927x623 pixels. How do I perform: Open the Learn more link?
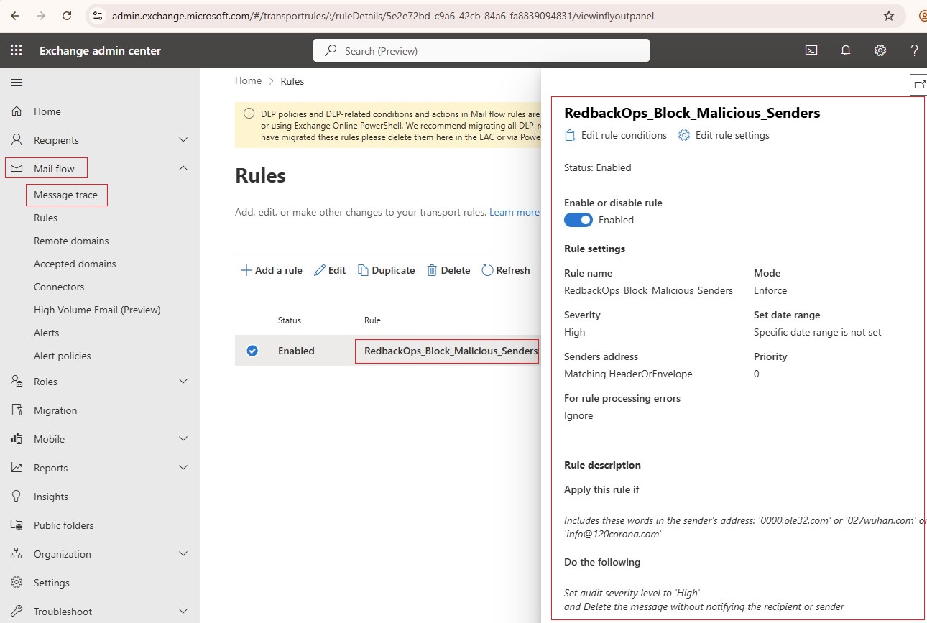515,212
